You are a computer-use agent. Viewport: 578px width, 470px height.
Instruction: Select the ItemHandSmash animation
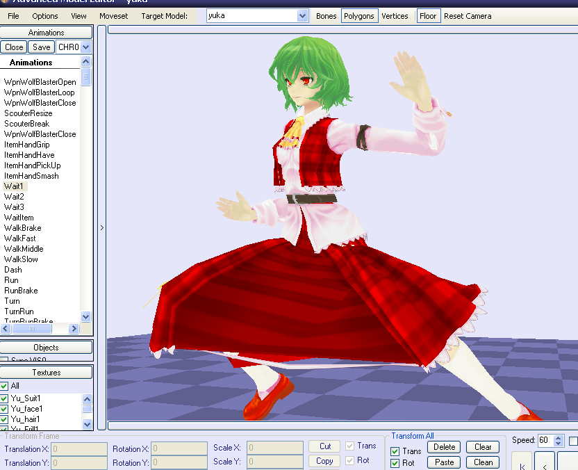(31, 176)
